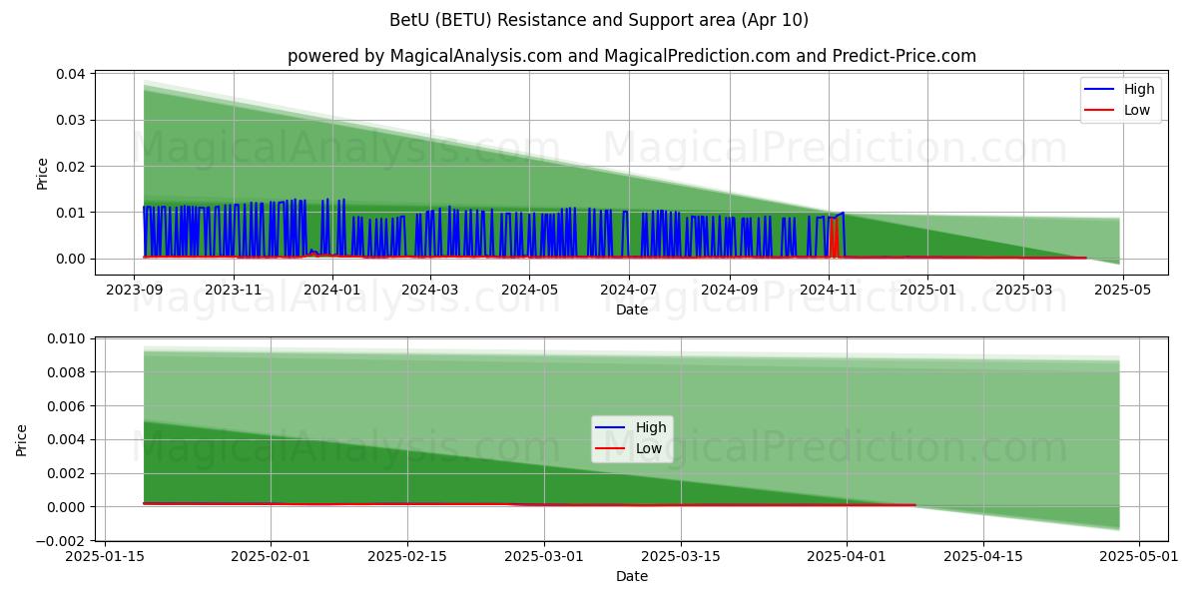Click the '2024-03' tick label on the top chart

pos(430,290)
